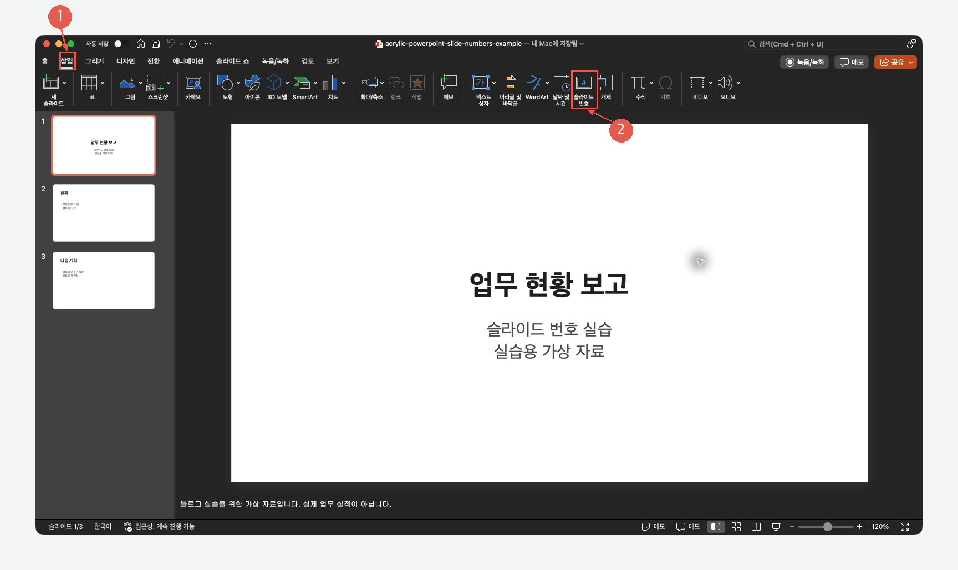Click the 스크린샷 screenshot icon
Viewport: 958px width, 570px height.
[155, 83]
